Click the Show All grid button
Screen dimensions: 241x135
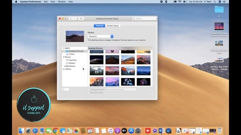pos(81,19)
